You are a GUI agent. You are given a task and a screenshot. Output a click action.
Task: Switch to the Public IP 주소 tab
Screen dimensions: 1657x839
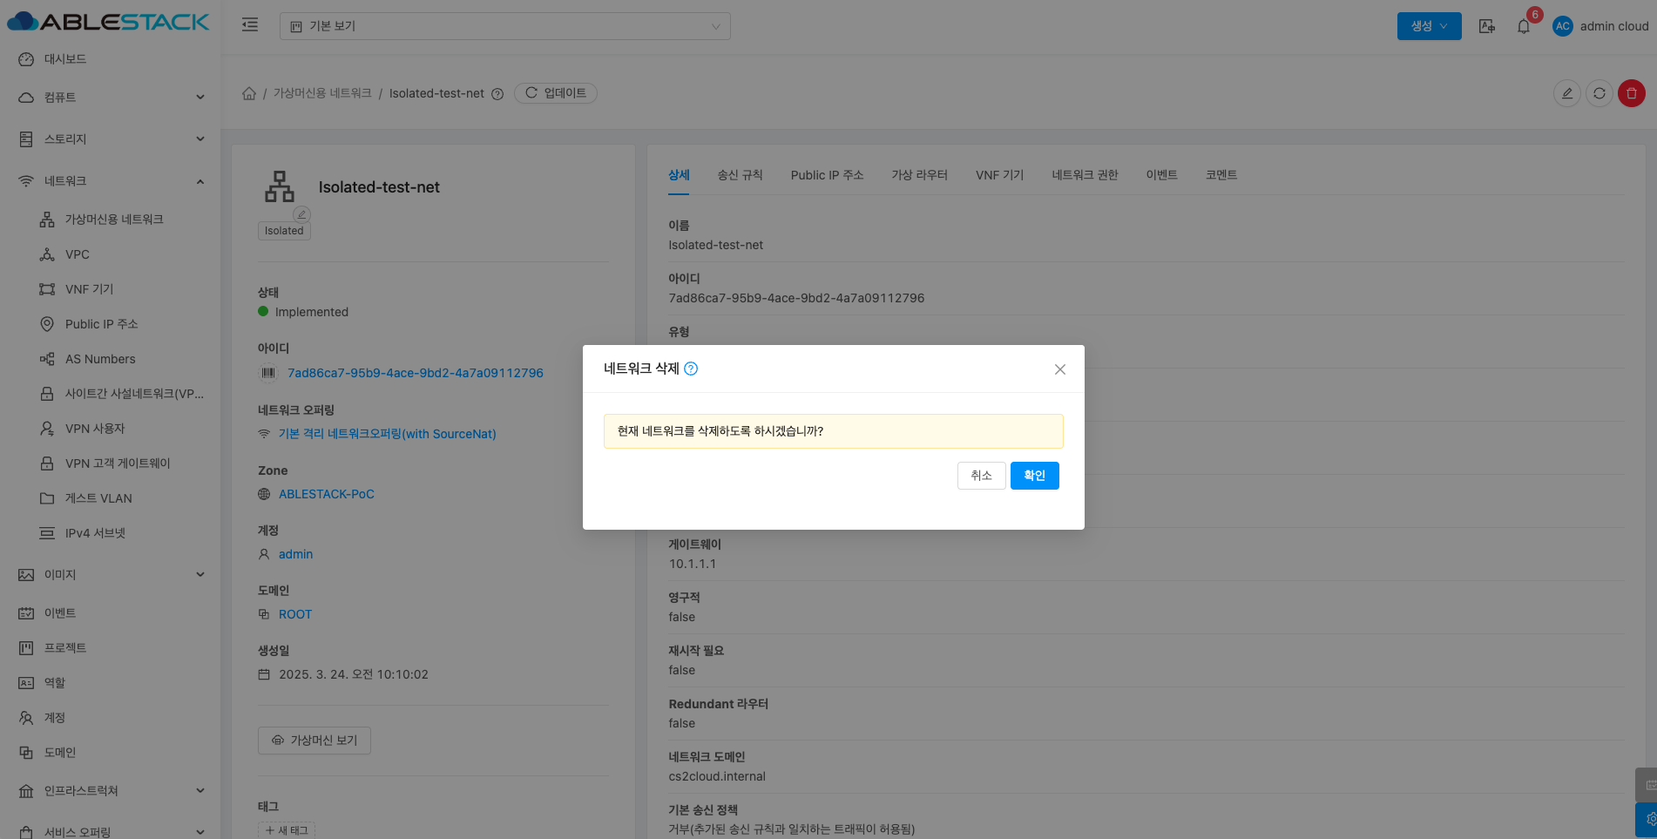(827, 175)
